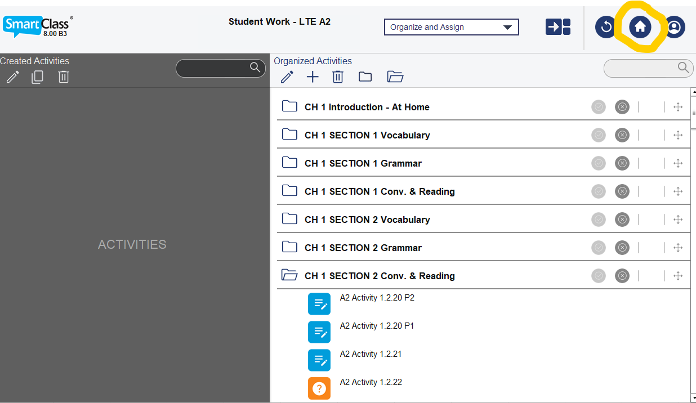Image resolution: width=696 pixels, height=403 pixels.
Task: Click the plus add icon in Organized Activities
Action: [313, 77]
